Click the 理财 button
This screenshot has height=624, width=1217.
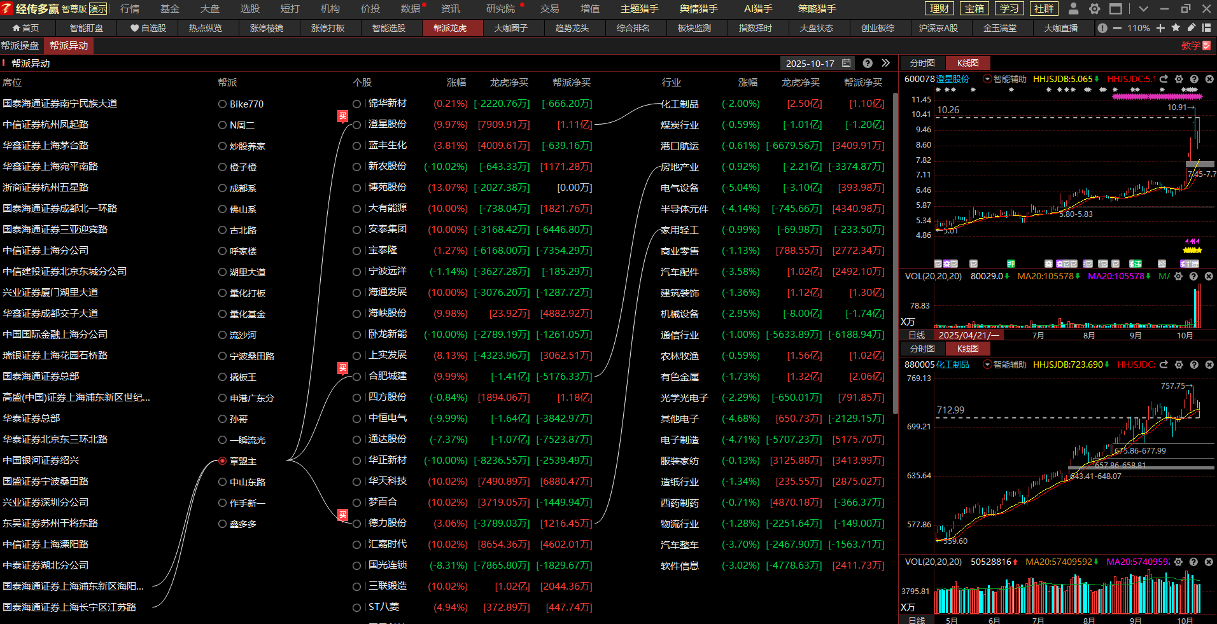[x=939, y=9]
